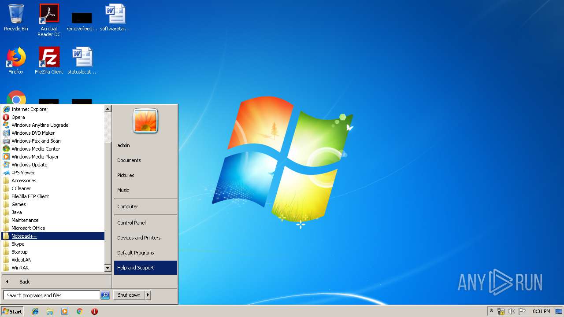The width and height of the screenshot is (564, 317).
Task: Open the Recycle Bin desktop icon
Action: (16, 18)
